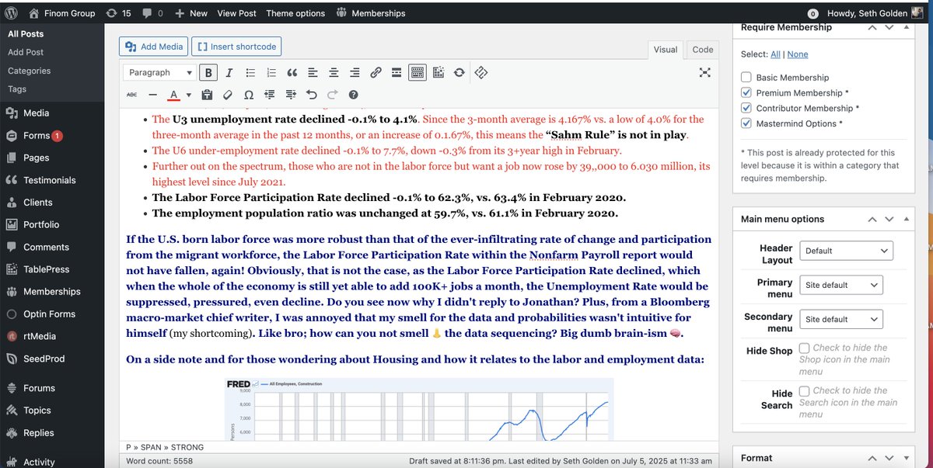This screenshot has width=933, height=468.
Task: Apply blockquote formatting
Action: 292,72
